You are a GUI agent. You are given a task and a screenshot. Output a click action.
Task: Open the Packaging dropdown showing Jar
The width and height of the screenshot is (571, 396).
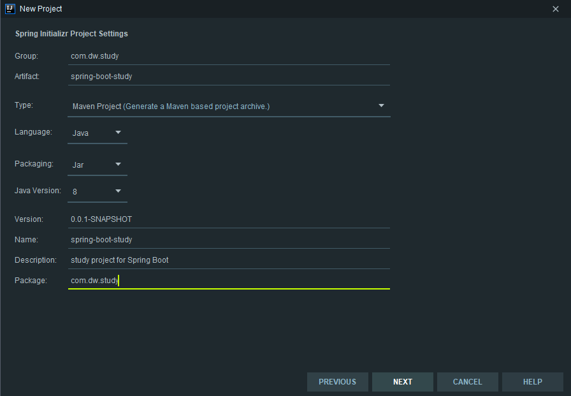(97, 165)
